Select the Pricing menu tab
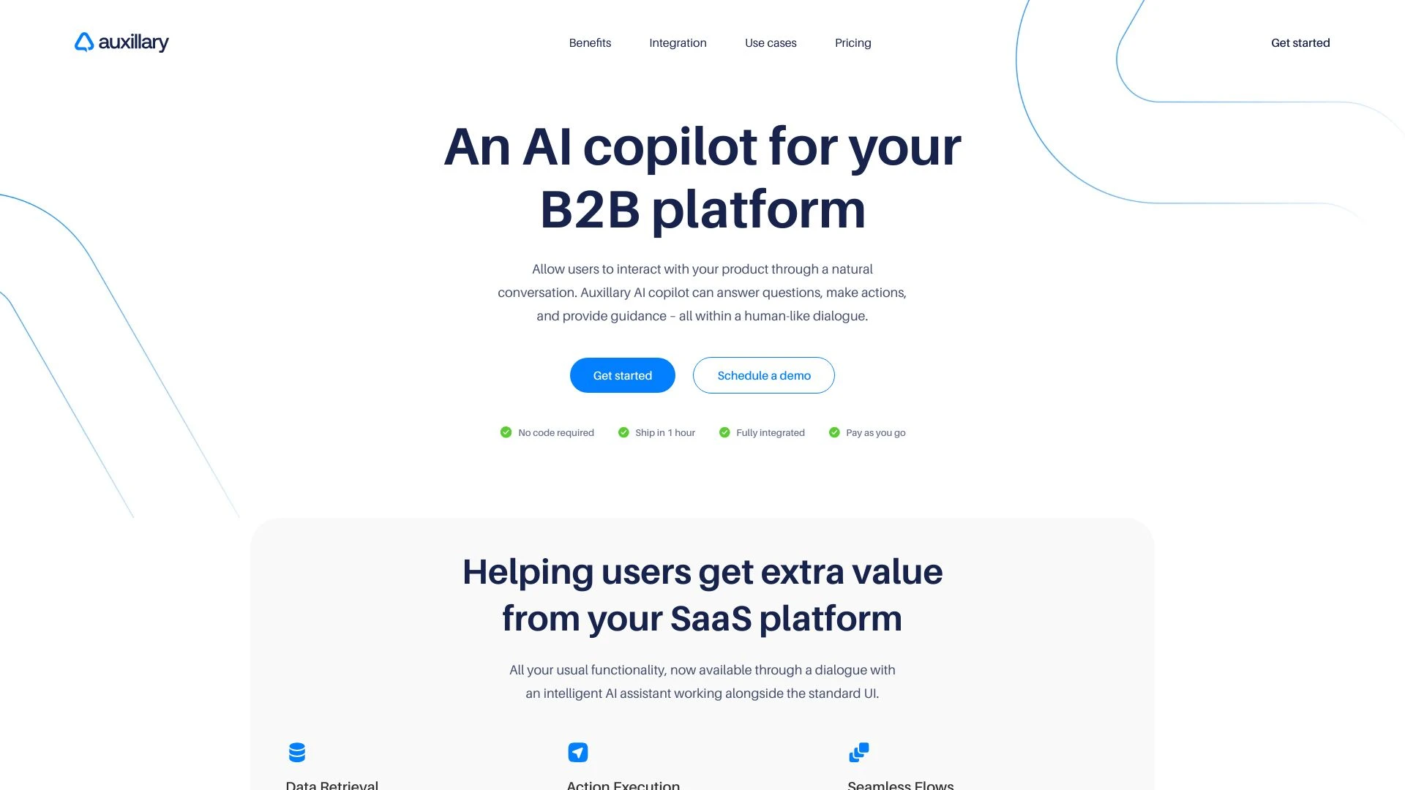1405x790 pixels. tap(853, 42)
